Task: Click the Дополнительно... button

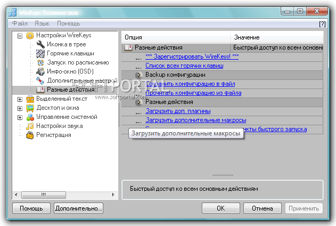Action: coord(78,208)
